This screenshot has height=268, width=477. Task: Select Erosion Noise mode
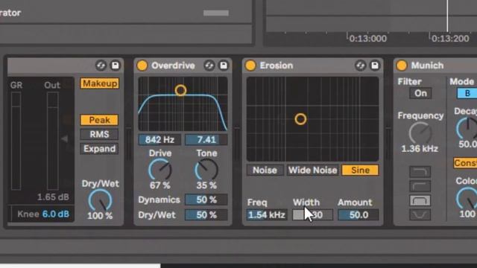coord(265,170)
